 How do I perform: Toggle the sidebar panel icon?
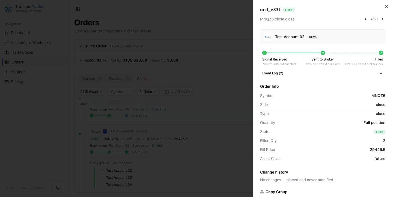(x=78, y=9)
